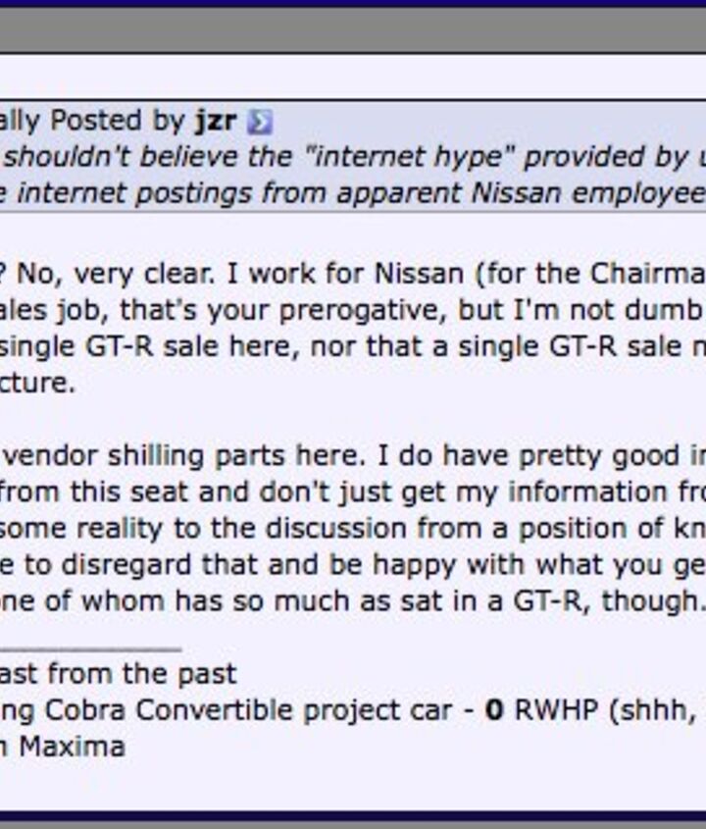
Task: Click the 'Posted by' text in quote header
Action: tap(116, 121)
